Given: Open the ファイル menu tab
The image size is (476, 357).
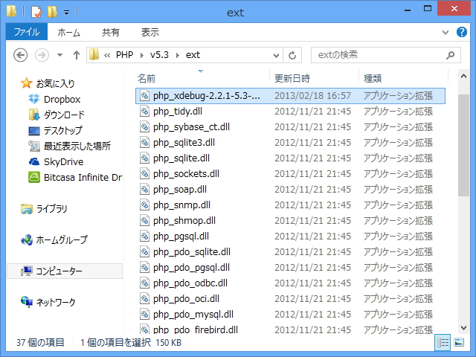Looking at the screenshot, I should (27, 32).
